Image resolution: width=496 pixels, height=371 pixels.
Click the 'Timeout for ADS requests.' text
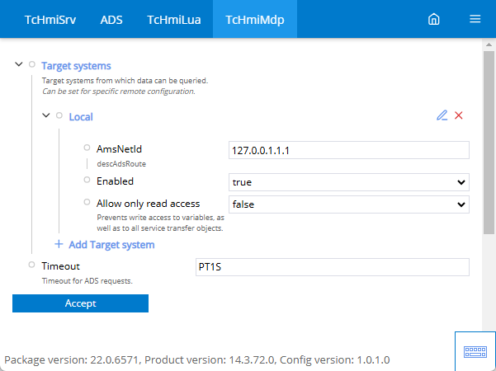tap(87, 281)
